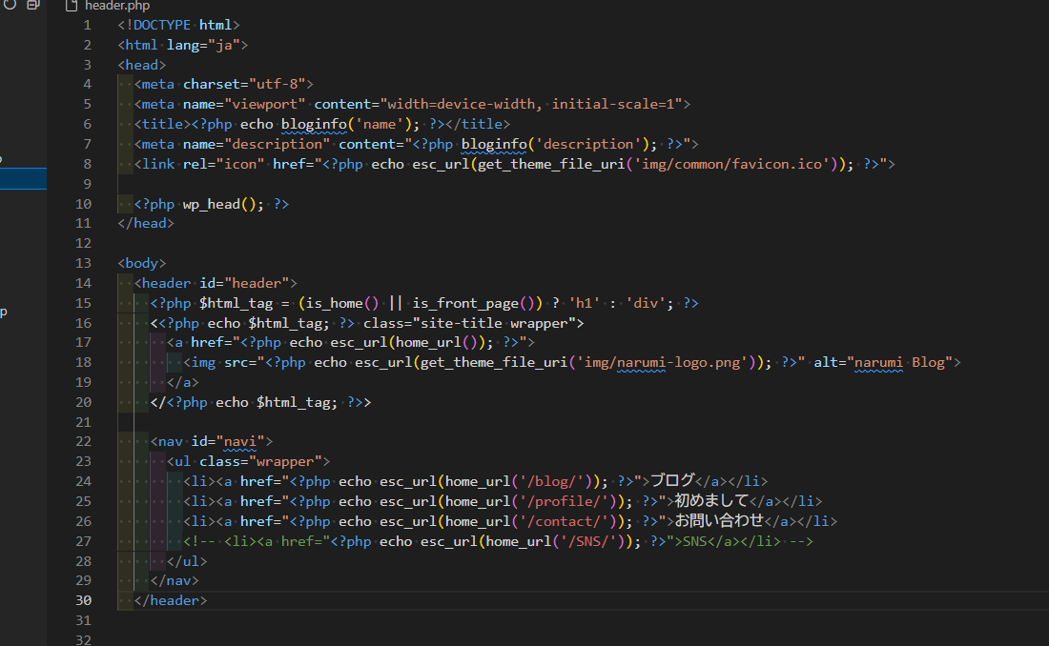Place cursor on お問い合わせ text
1049x646 pixels.
pos(720,521)
